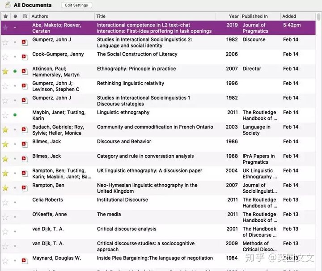322x271 pixels.
Task: Sort documents by the Added column
Action: tap(289, 16)
